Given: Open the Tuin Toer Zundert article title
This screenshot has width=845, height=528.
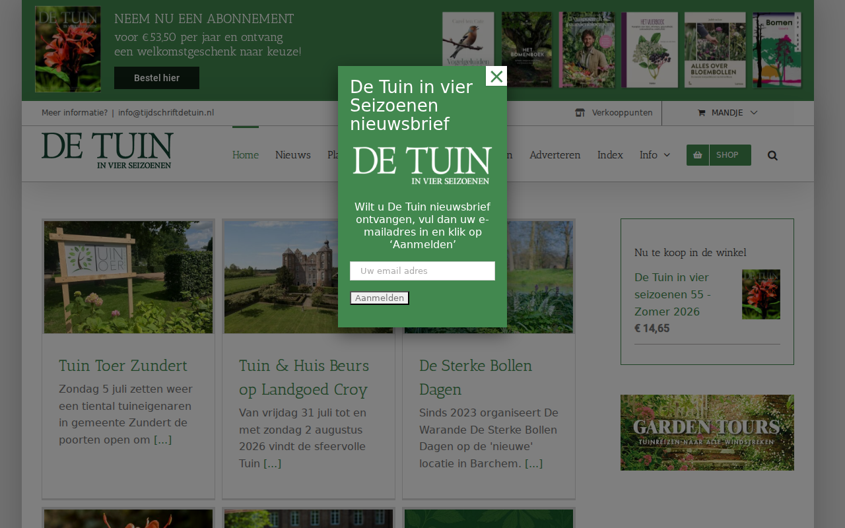Looking at the screenshot, I should (x=123, y=366).
